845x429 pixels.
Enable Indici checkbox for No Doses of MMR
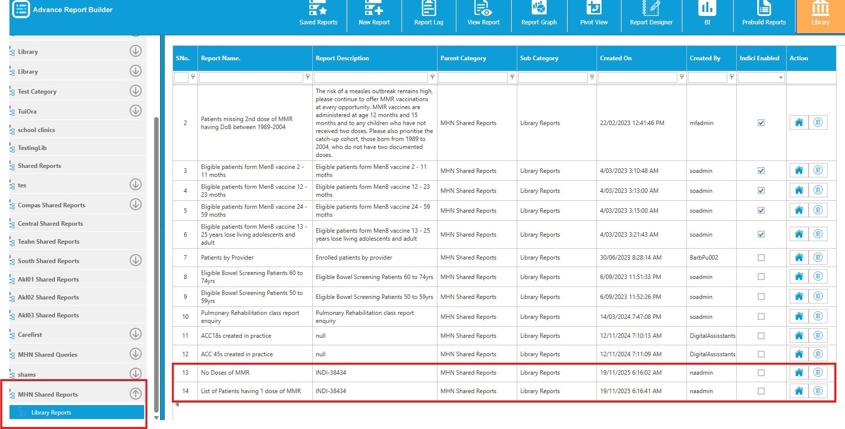tap(761, 373)
